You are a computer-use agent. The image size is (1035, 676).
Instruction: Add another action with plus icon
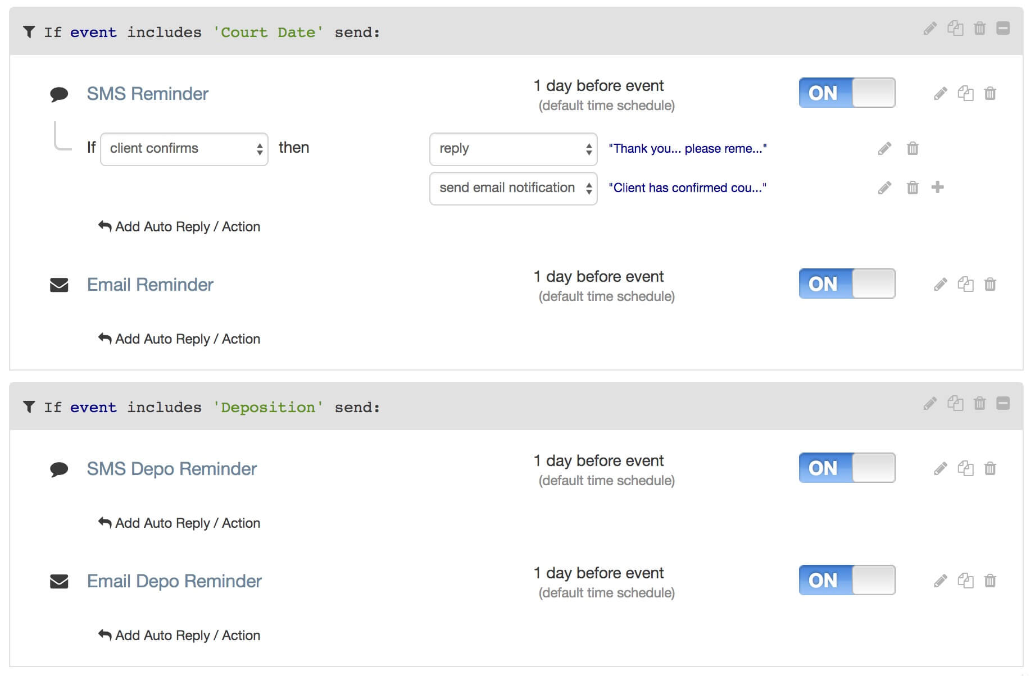tap(937, 187)
